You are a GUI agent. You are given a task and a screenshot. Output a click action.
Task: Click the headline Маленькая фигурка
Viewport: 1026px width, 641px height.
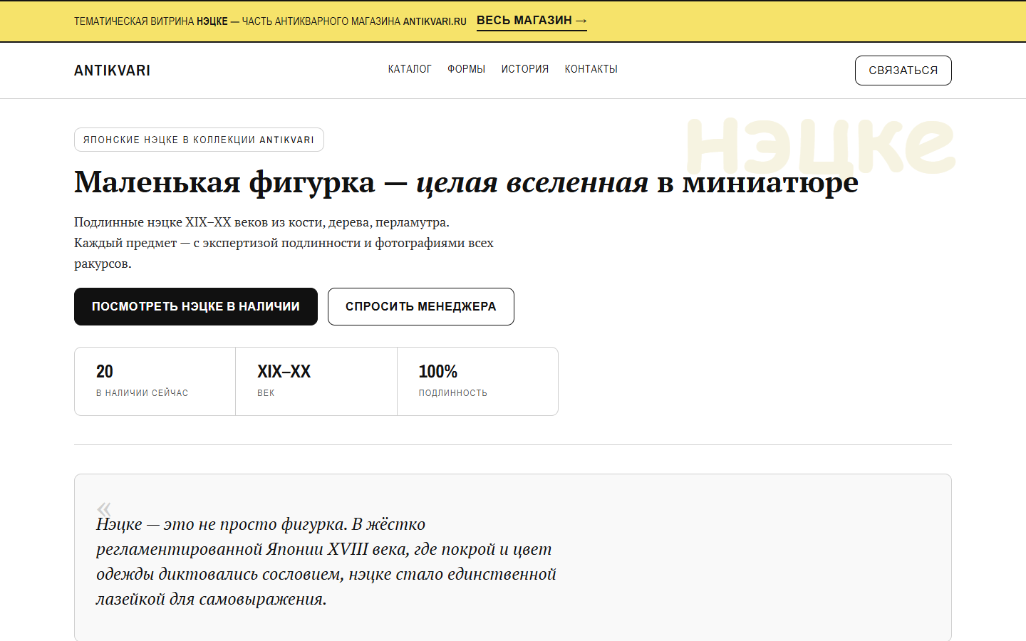[466, 182]
